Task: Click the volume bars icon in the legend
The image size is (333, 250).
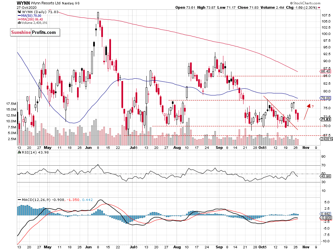Action: point(19,23)
